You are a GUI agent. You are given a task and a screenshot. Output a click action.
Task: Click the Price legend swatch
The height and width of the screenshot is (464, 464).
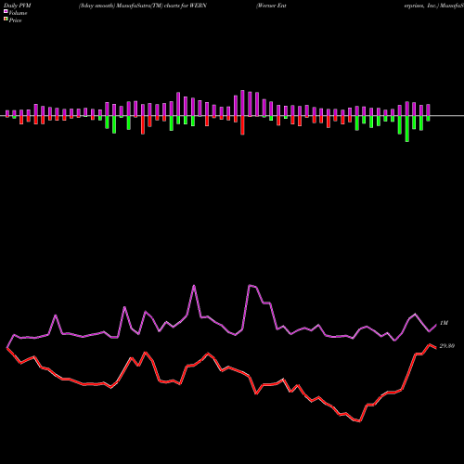[x=6, y=19]
